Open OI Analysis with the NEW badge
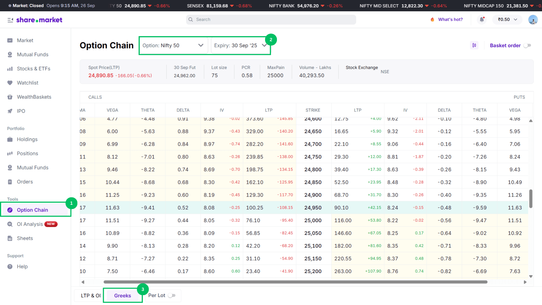542x305 pixels. coord(30,224)
